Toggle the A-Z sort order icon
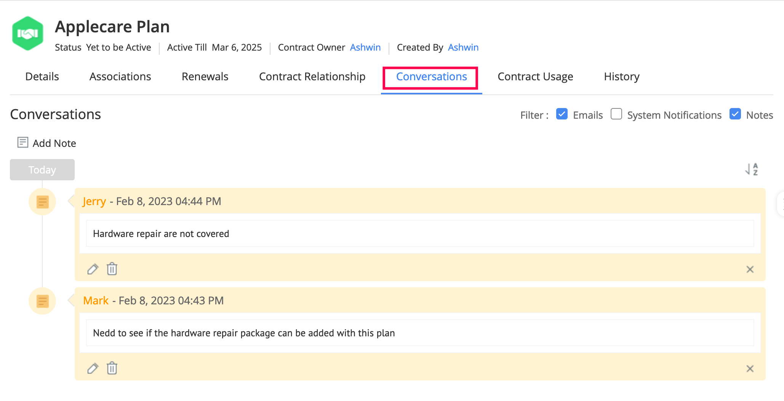 point(752,169)
